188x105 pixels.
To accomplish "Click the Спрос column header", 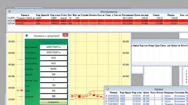I will point(156,15).
